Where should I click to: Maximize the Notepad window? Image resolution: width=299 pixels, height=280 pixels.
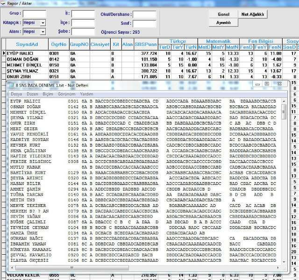coord(267,84)
